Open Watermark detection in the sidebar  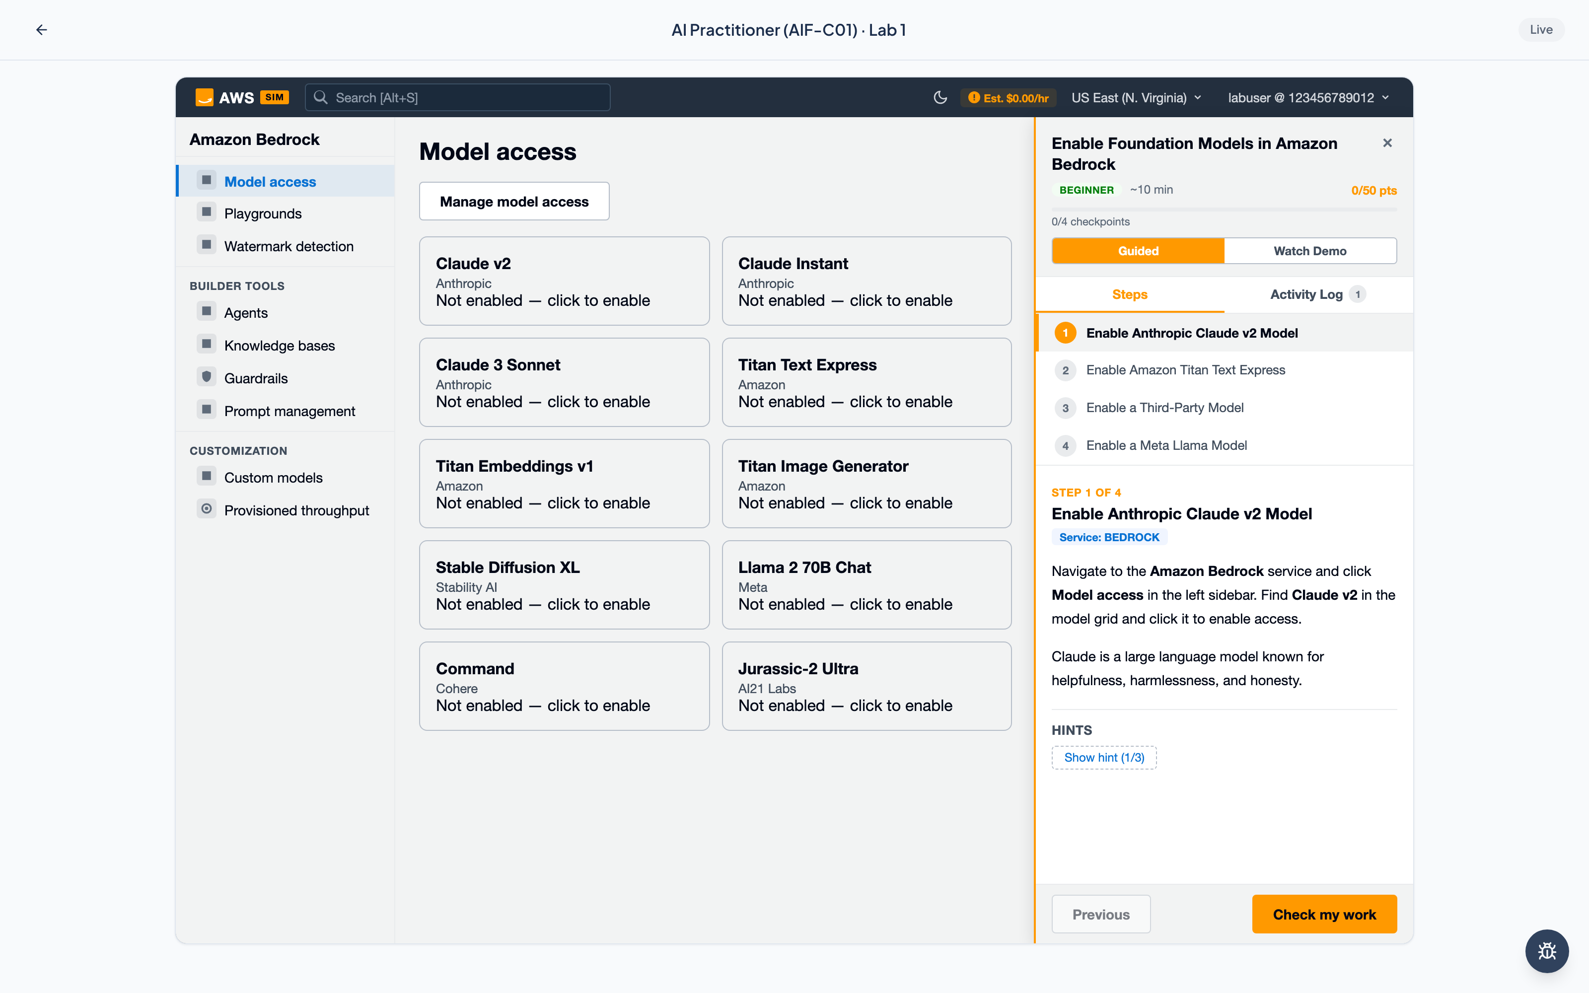pos(286,246)
